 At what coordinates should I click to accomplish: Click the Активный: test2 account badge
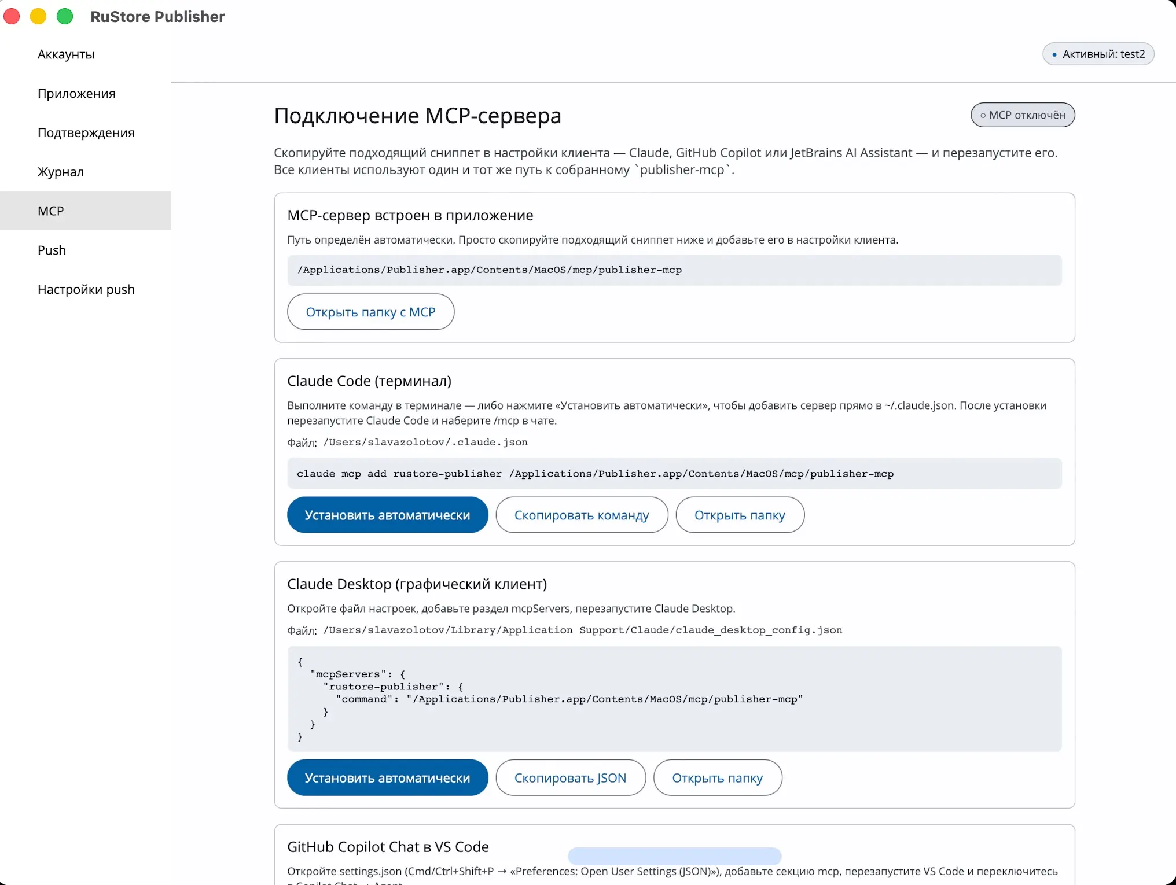(x=1098, y=54)
